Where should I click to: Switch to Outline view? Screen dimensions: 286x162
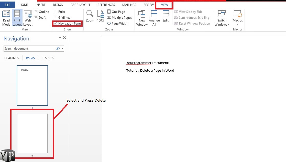pos(41,12)
